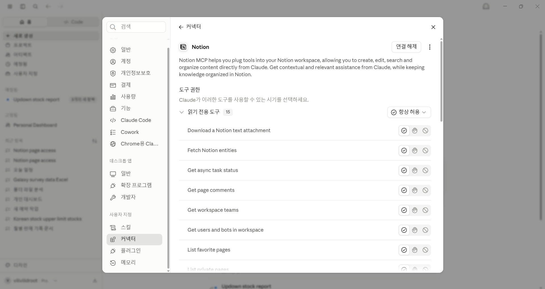Open 일반 settings with the gear icon

click(x=134, y=50)
